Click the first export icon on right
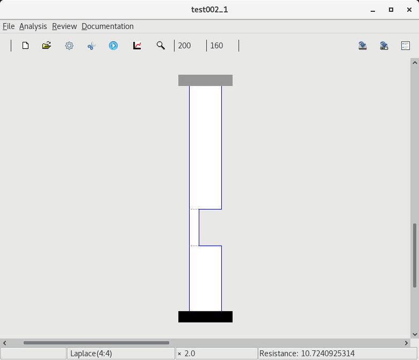The image size is (419, 360). (362, 46)
